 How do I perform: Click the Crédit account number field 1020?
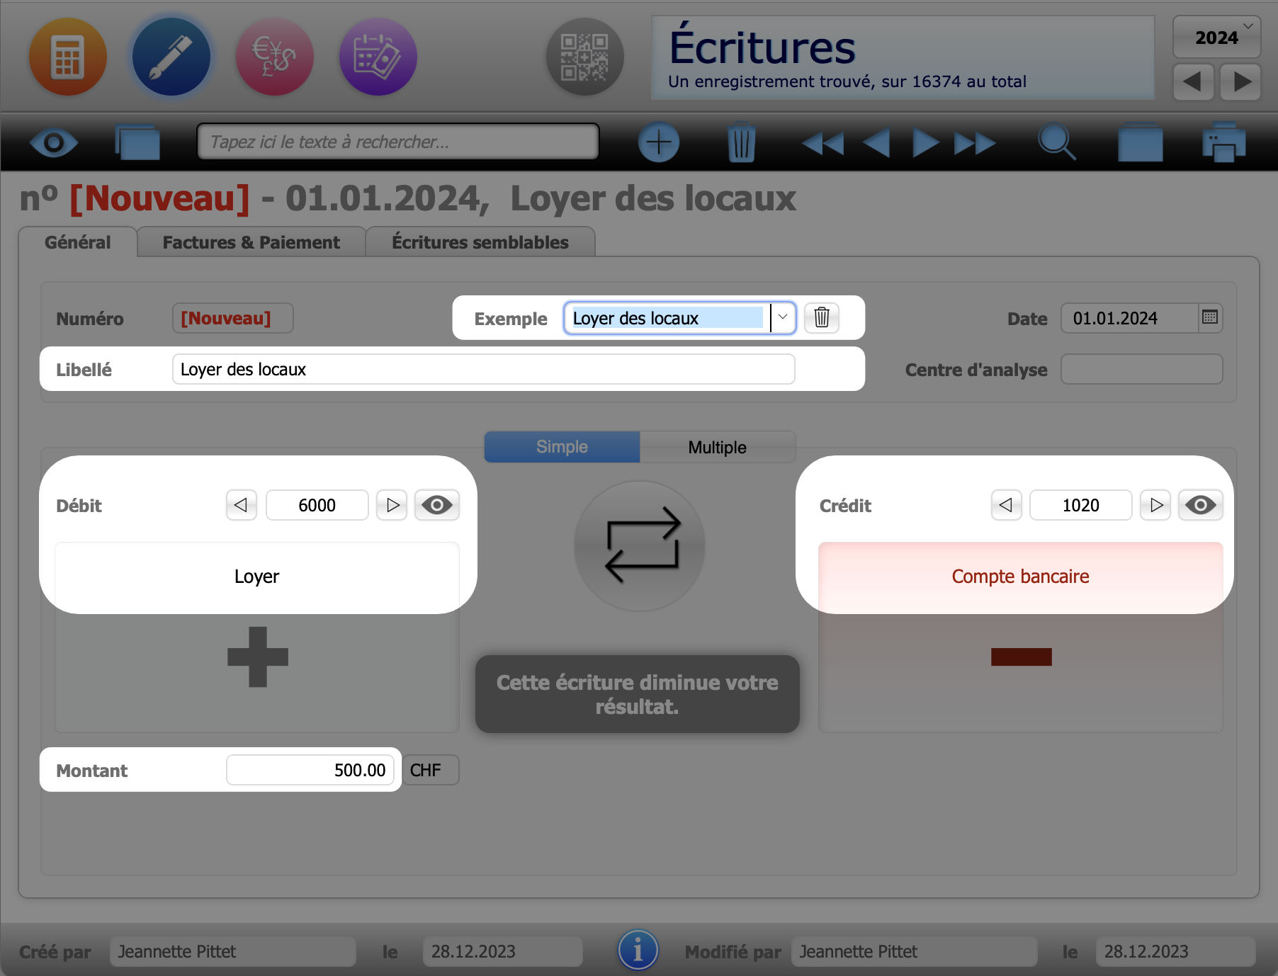coord(1081,505)
